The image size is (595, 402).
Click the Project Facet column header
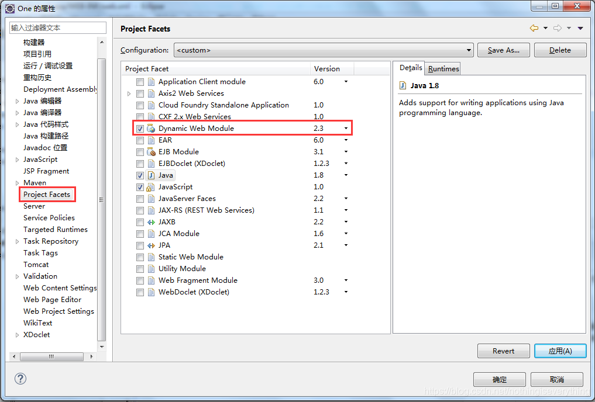click(x=216, y=68)
